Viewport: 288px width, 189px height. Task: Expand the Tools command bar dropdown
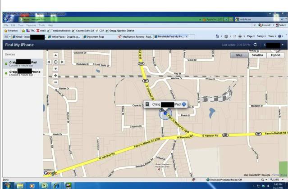coord(272,36)
